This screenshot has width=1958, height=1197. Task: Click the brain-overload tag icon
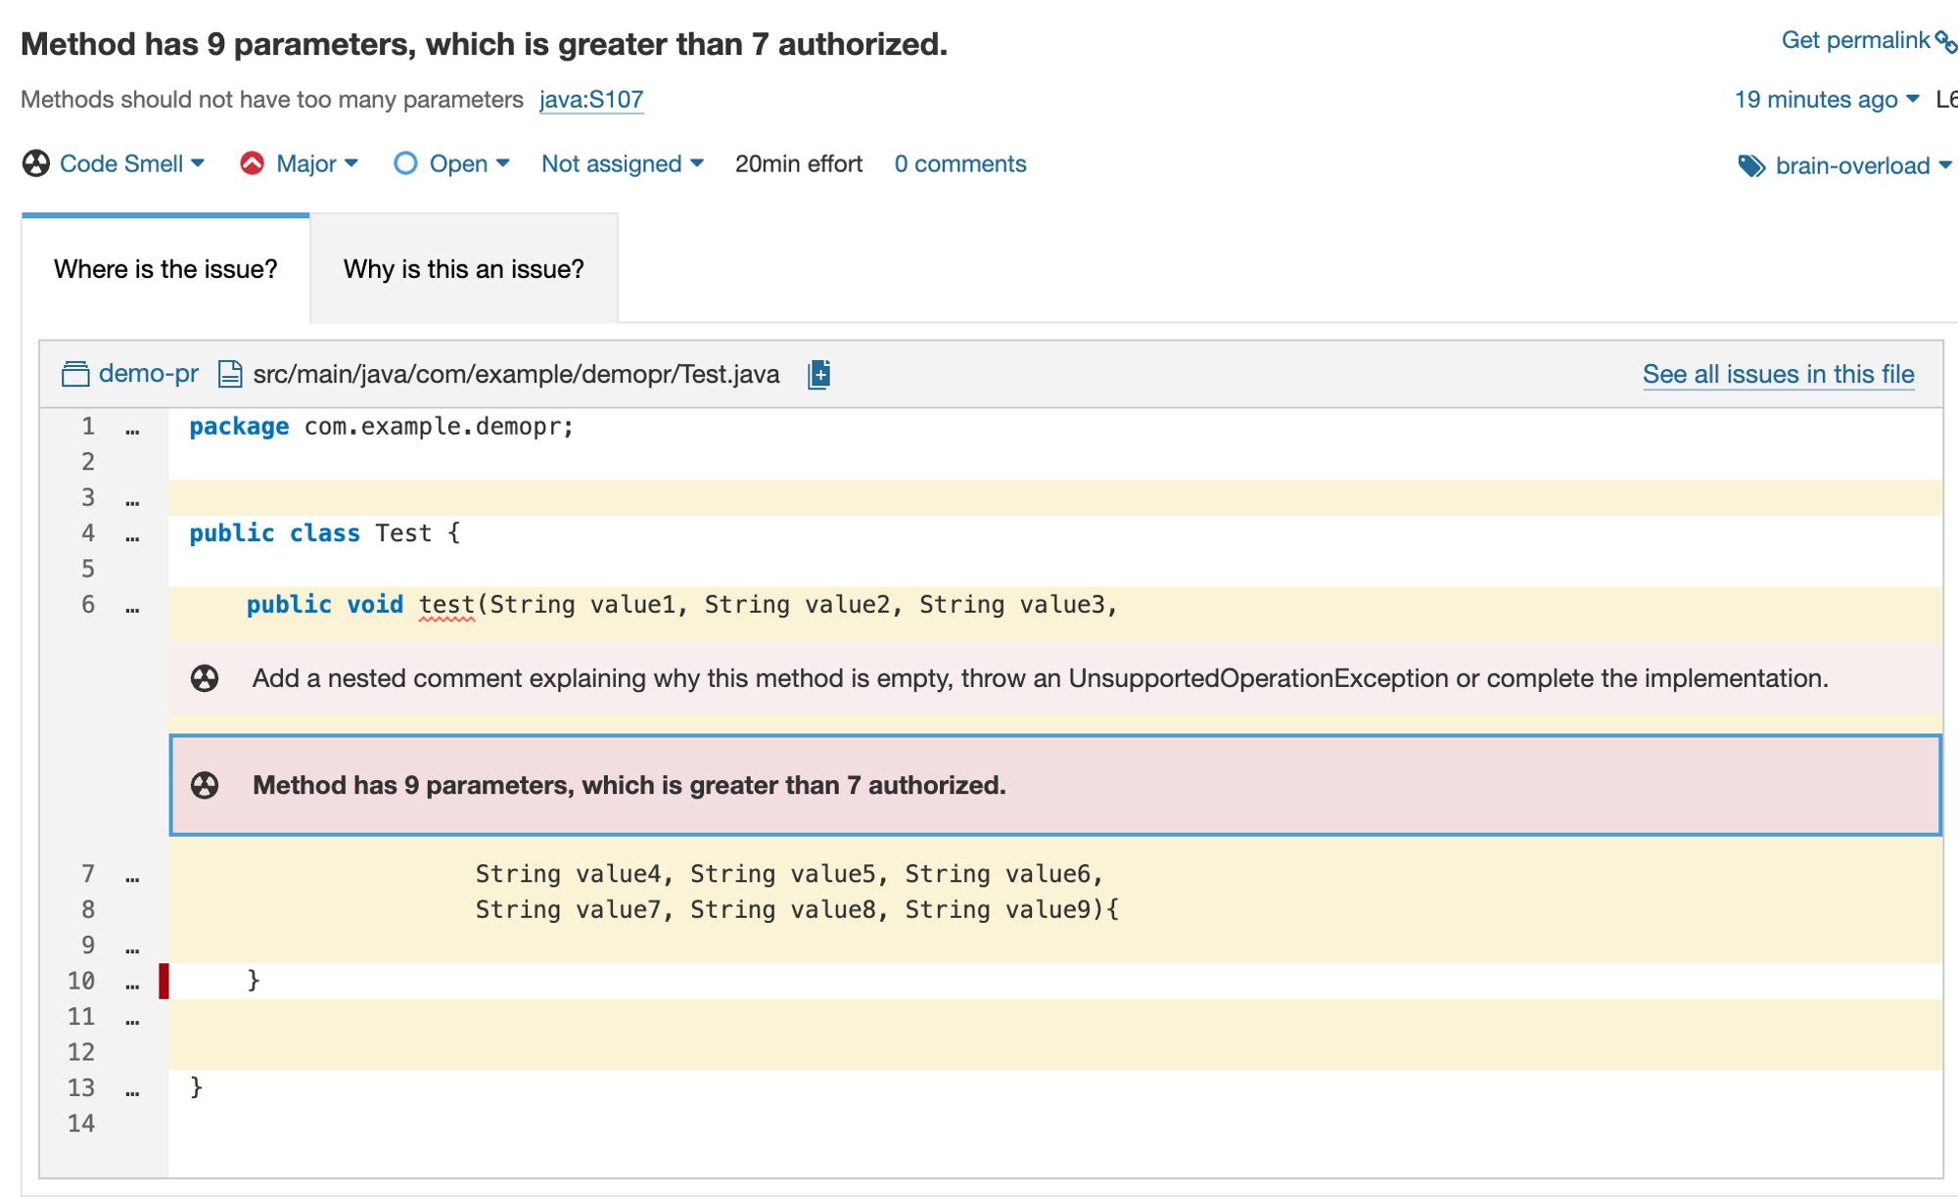(x=1751, y=165)
